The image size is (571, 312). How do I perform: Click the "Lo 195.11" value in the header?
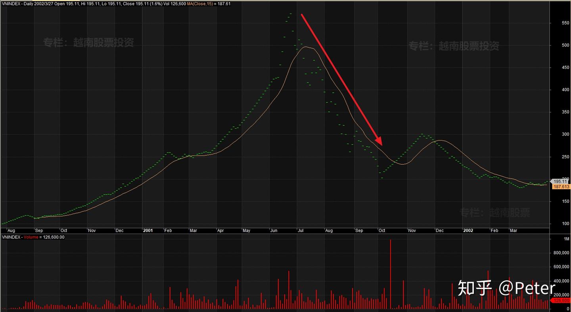111,4
